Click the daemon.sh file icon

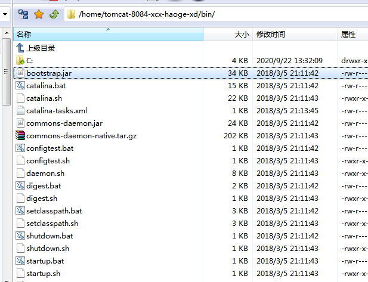tap(20, 173)
